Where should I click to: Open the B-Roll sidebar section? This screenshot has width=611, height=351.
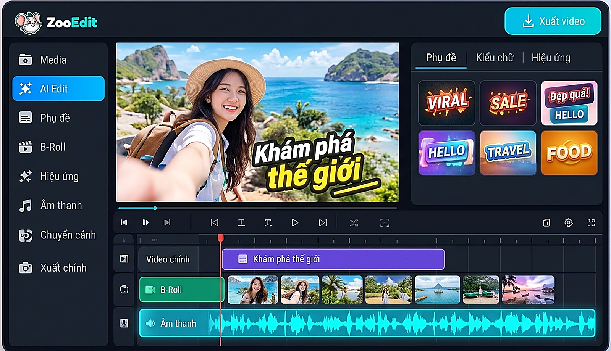[x=58, y=147]
